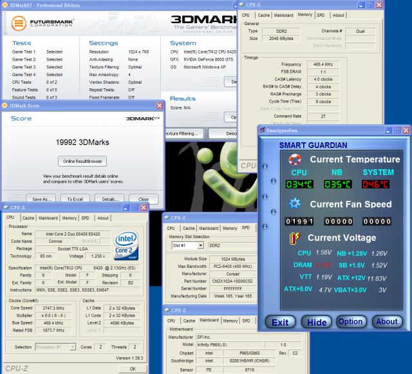
Task: Click Exit in Smart Guardian
Action: pyautogui.click(x=280, y=323)
